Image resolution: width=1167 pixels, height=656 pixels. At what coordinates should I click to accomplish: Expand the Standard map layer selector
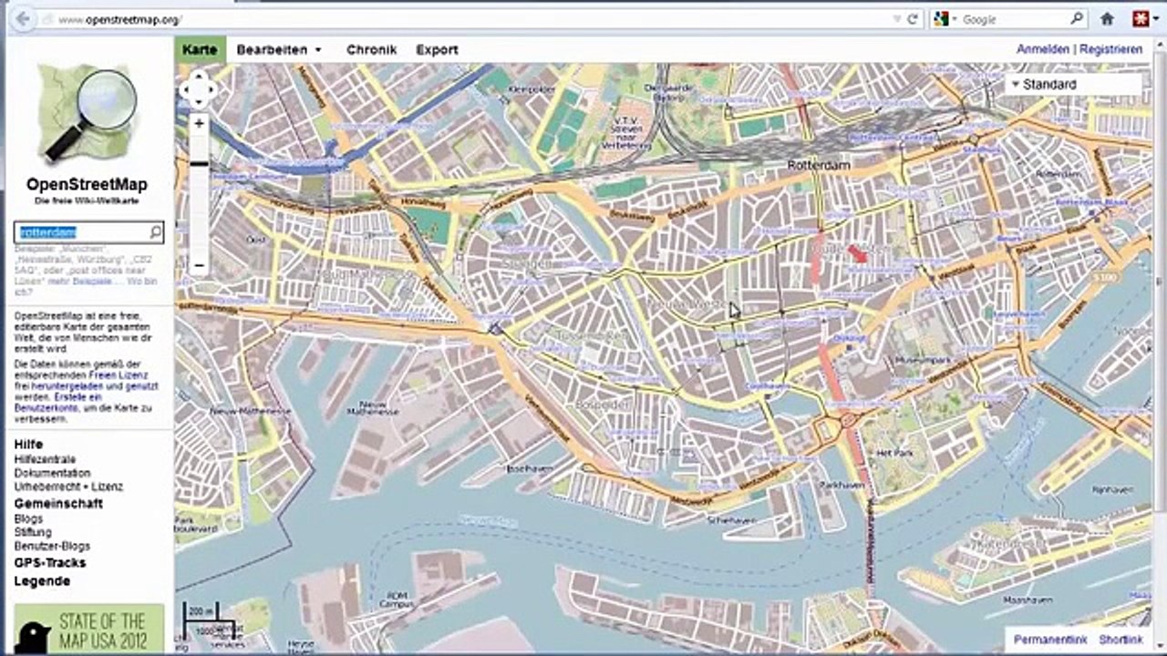pos(1074,84)
